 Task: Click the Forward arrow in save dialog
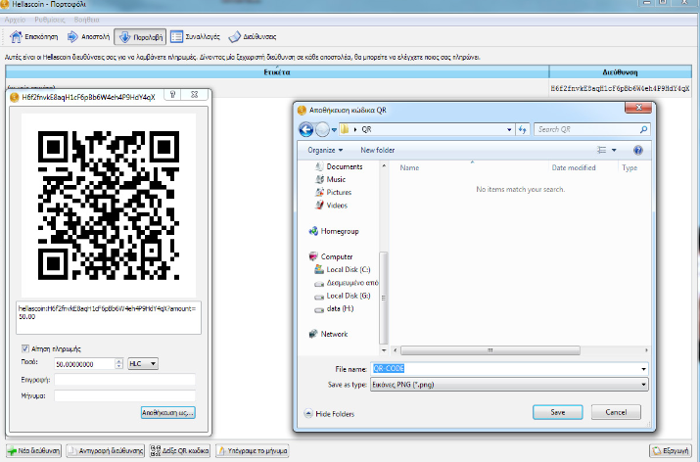pyautogui.click(x=322, y=129)
